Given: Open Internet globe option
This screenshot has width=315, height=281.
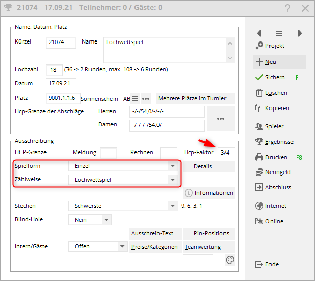Looking at the screenshot, I should pos(259,206).
